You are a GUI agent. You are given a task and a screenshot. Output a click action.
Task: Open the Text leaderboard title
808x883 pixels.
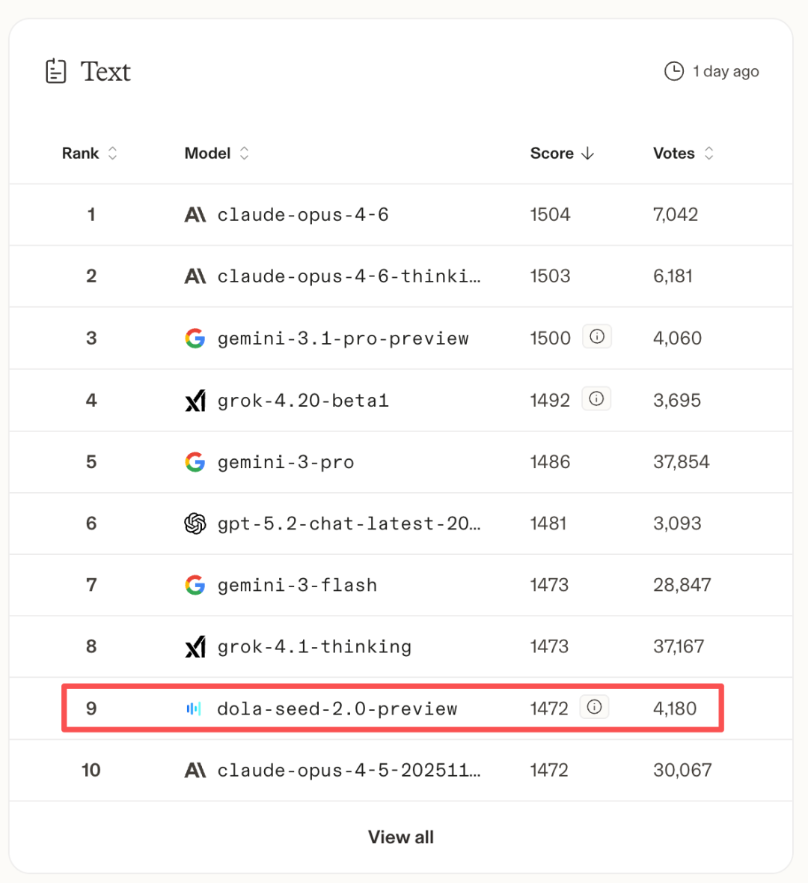pyautogui.click(x=105, y=71)
